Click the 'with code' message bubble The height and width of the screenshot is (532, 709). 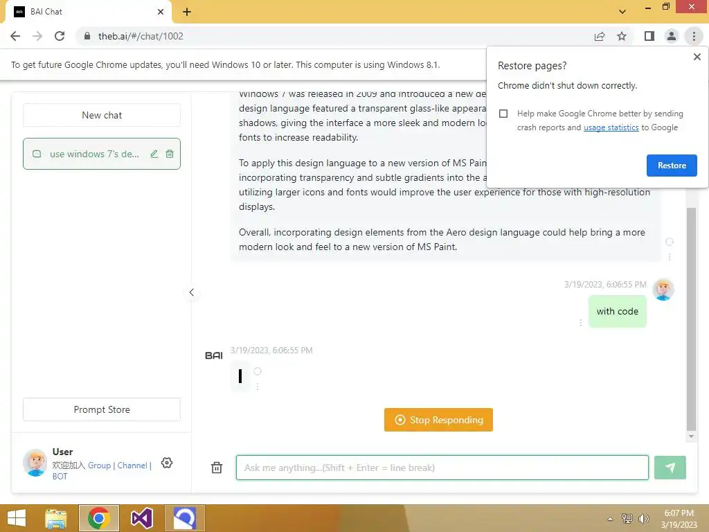click(x=617, y=311)
